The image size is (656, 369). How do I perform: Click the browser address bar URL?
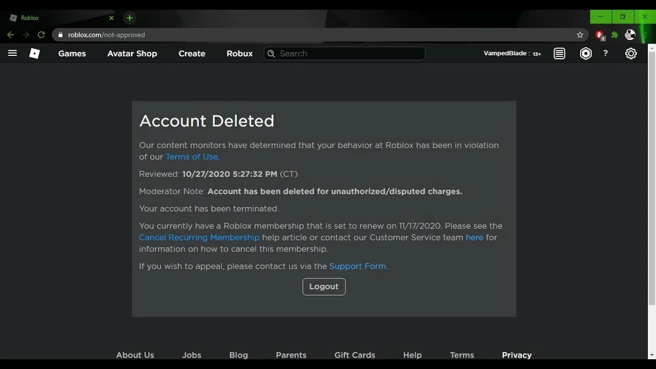(x=107, y=35)
